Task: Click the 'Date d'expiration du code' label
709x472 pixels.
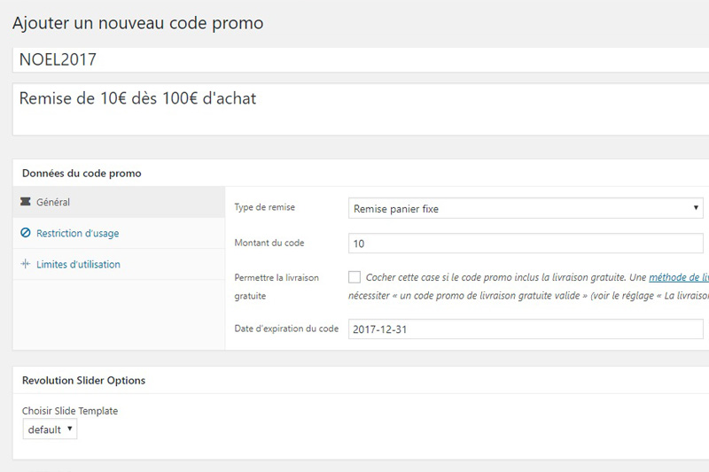Action: pos(286,329)
